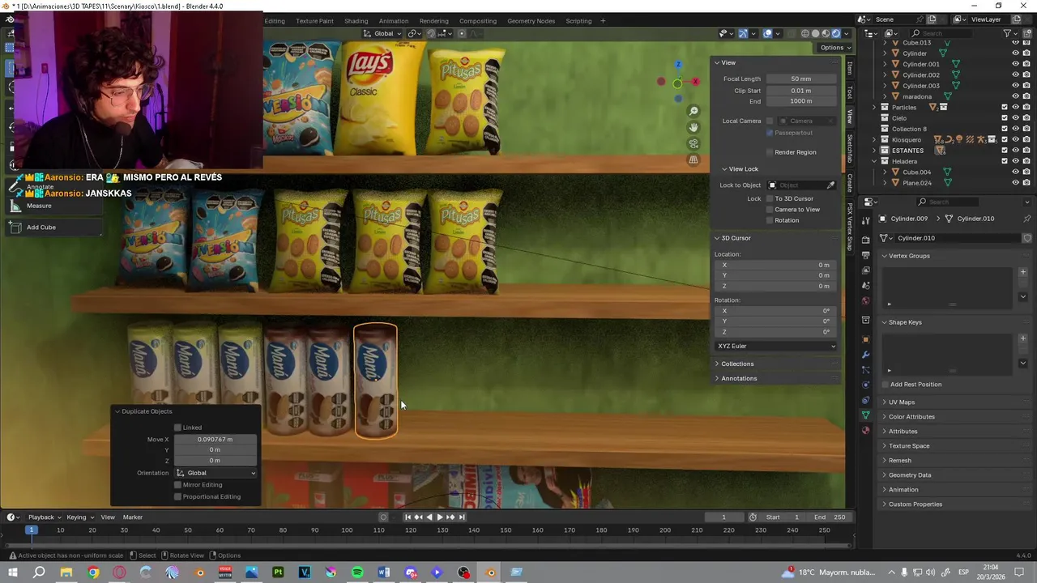Switch to the Shading workspace tab
The width and height of the screenshot is (1037, 583).
pos(356,21)
